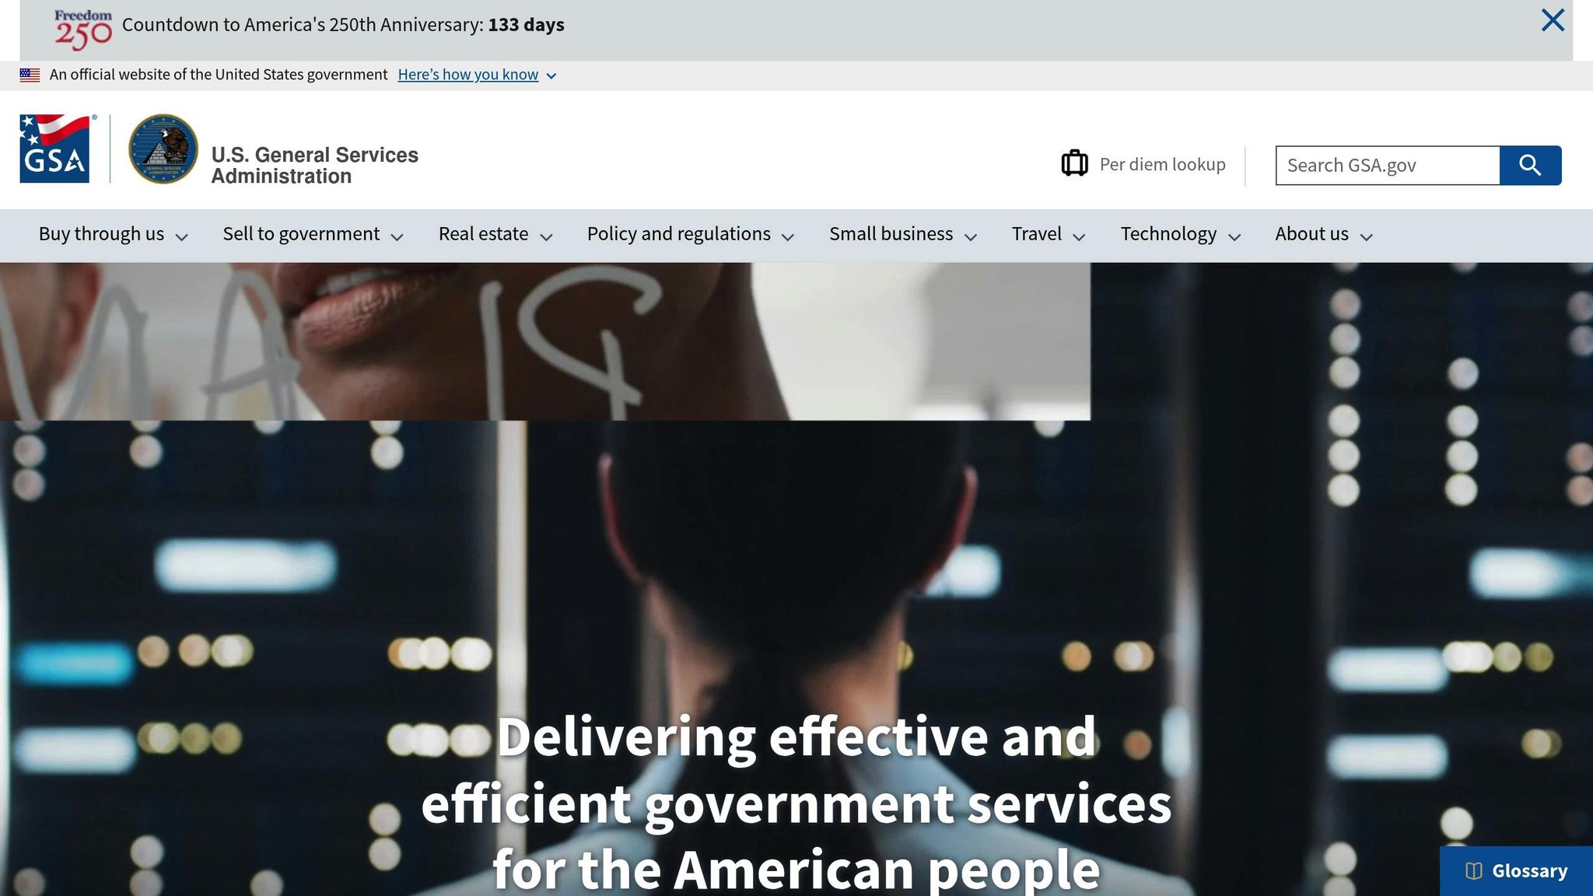1593x896 pixels.
Task: Click the US flag icon
Action: pos(30,75)
